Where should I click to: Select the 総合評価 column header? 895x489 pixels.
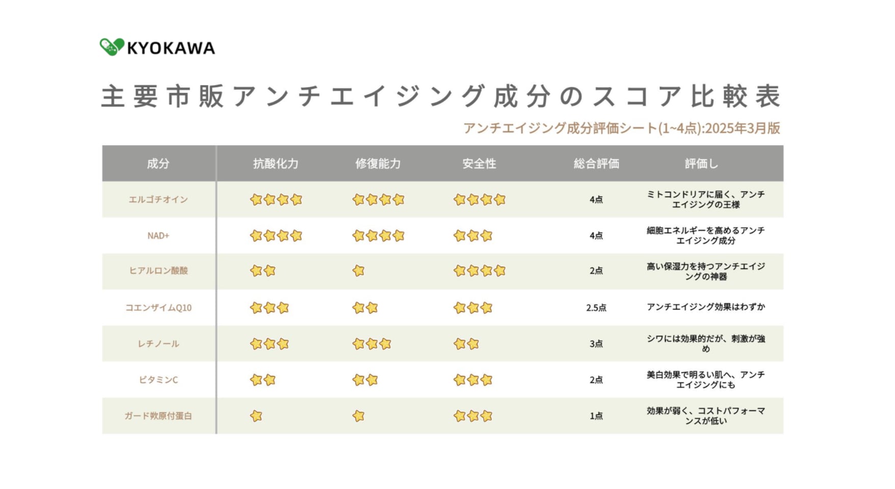point(596,164)
